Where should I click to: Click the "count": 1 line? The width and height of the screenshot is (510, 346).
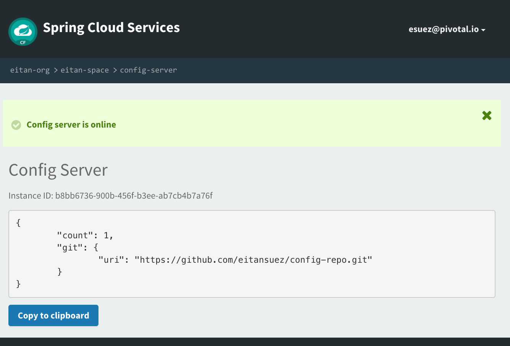85,236
